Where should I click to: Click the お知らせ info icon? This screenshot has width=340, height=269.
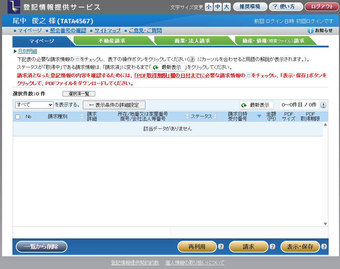[310, 31]
